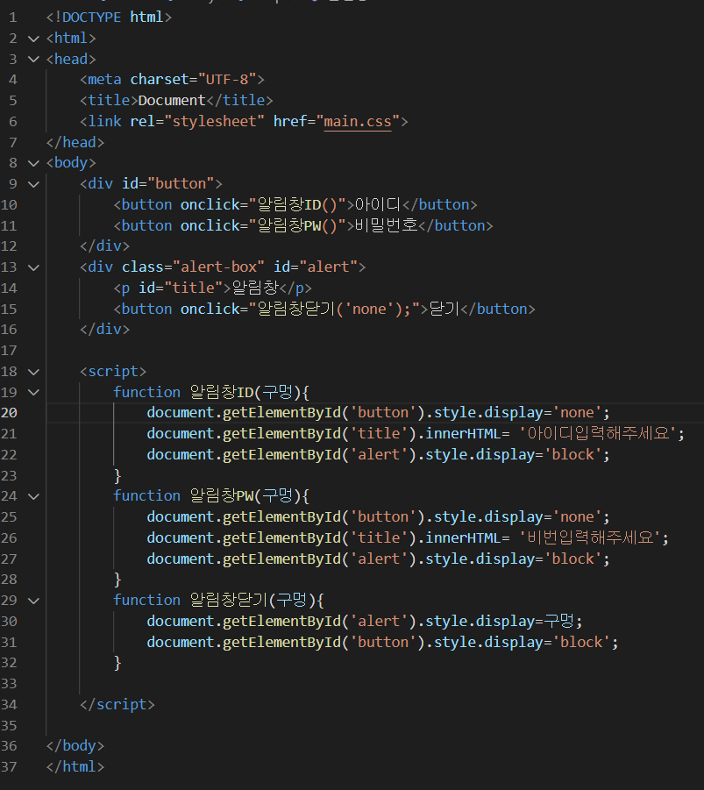Image resolution: width=704 pixels, height=790 pixels.
Task: Click the "알림창PW()" onclick value
Action: tap(297, 225)
